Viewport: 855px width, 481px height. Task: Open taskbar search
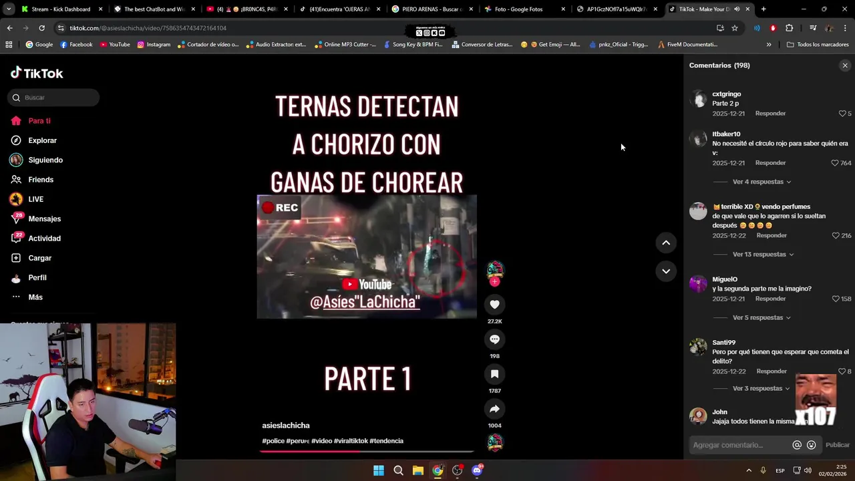pyautogui.click(x=398, y=470)
